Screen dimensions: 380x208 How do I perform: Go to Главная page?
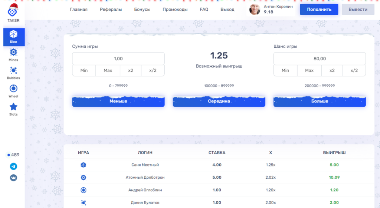click(x=79, y=9)
